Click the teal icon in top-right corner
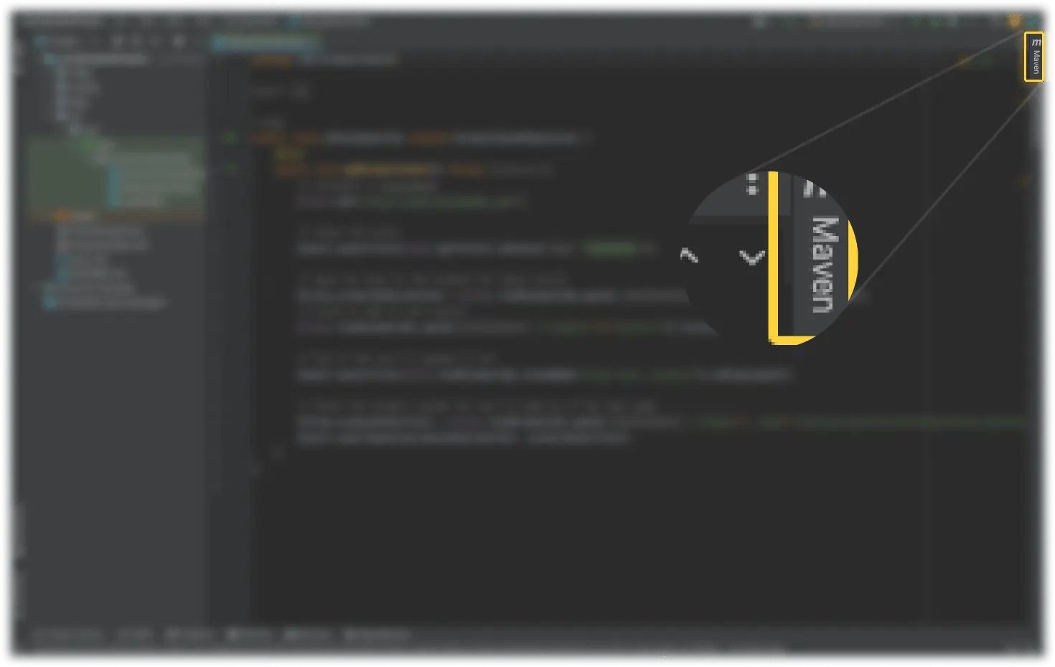Screen dimensions: 1055x667 click(x=1033, y=21)
